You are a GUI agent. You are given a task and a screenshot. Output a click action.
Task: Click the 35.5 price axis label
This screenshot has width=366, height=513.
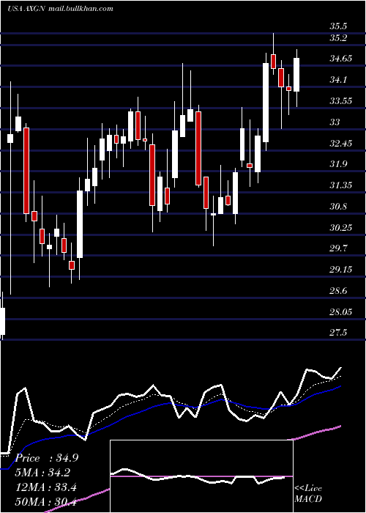(x=338, y=26)
